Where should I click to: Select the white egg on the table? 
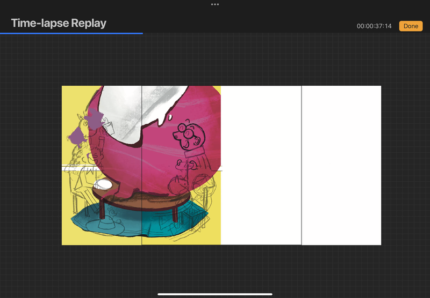click(x=103, y=185)
